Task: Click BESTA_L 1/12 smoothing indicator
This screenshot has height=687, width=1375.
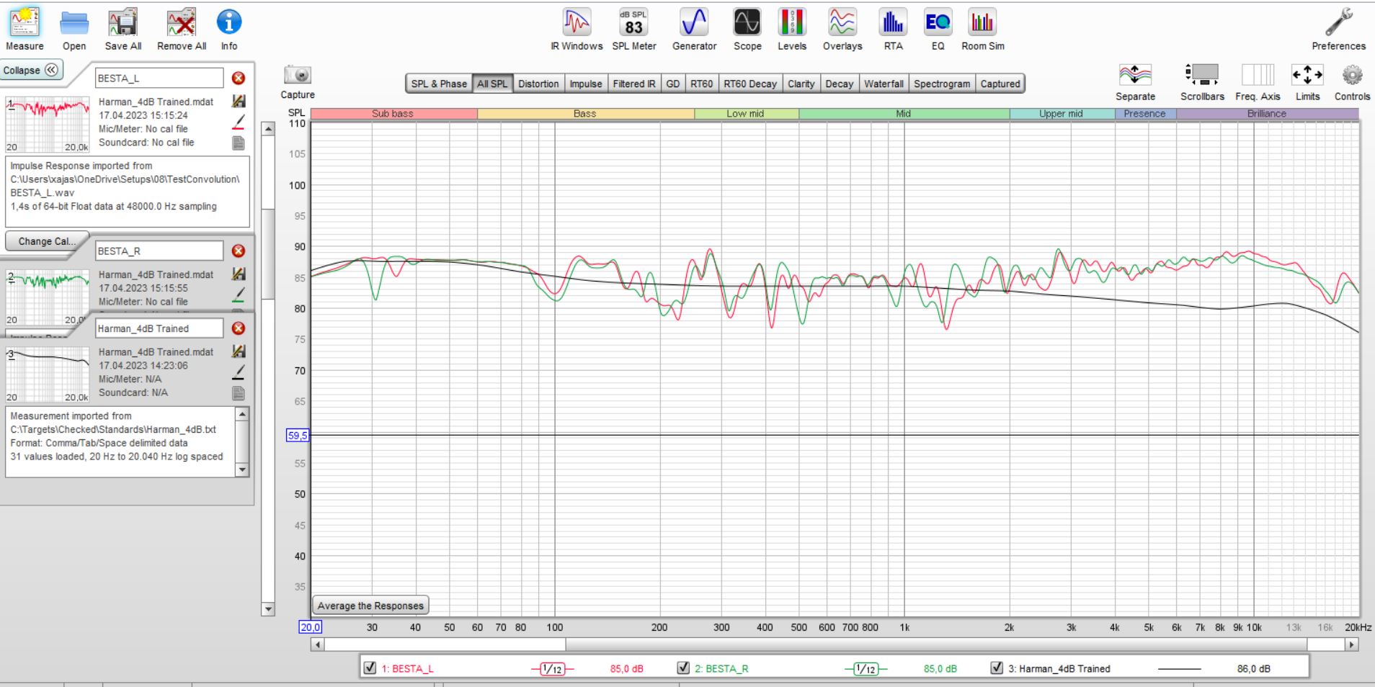Action: (552, 669)
